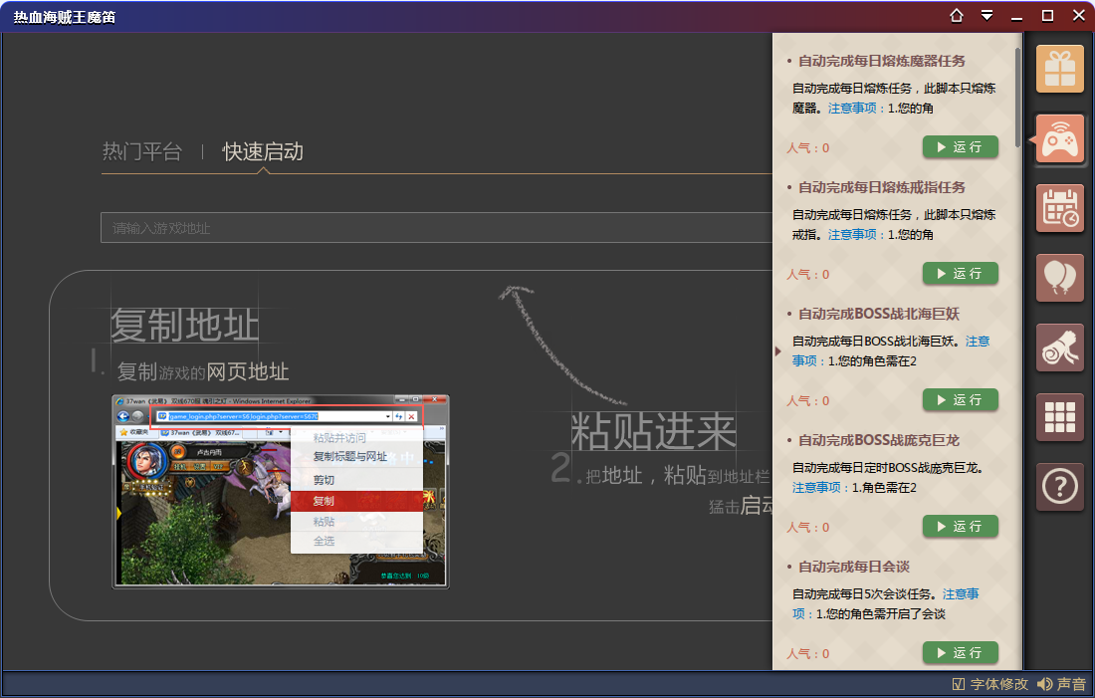Viewport: 1095px width, 698px height.
Task: Open the title bar dropdown arrow
Action: (x=986, y=16)
